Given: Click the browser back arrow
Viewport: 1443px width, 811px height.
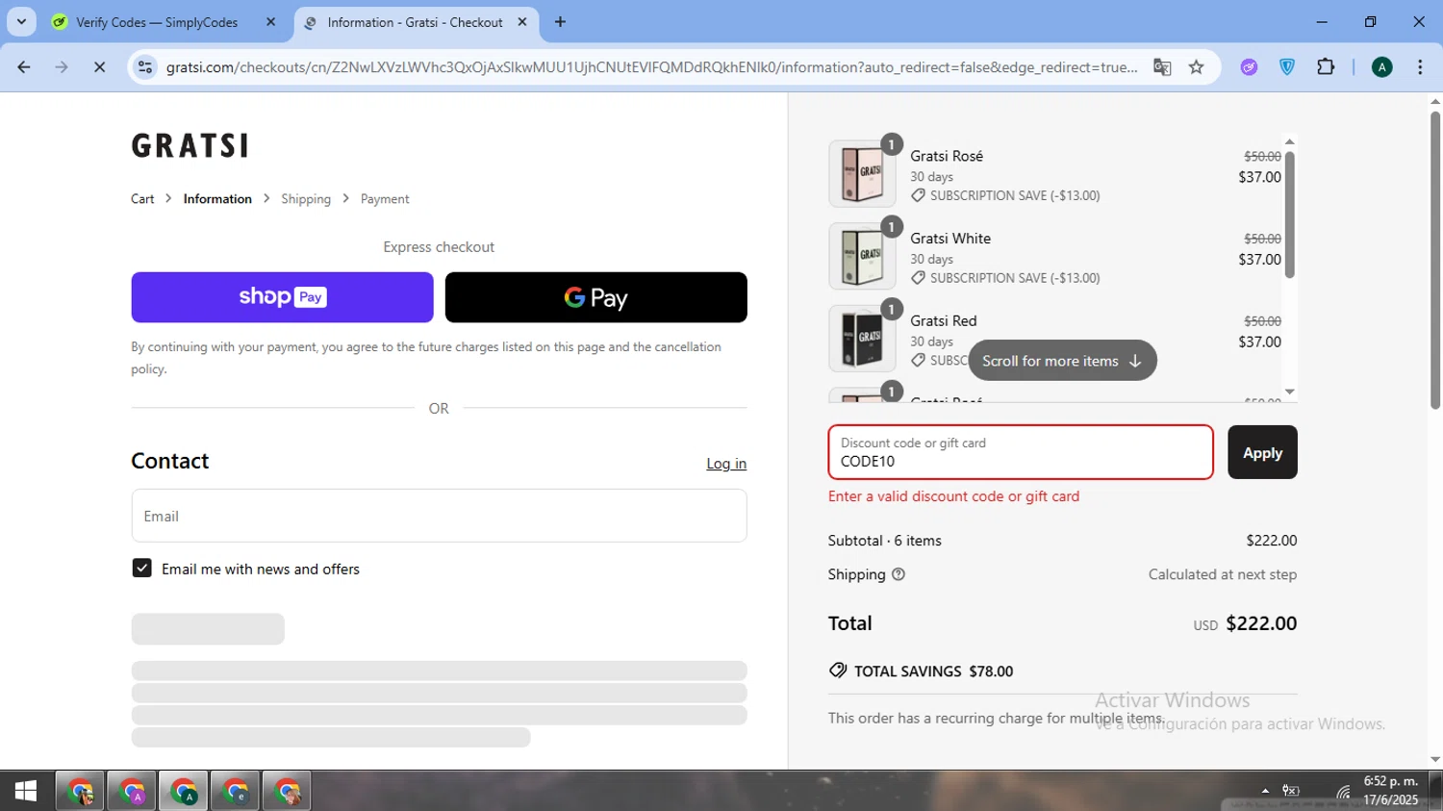Looking at the screenshot, I should tap(24, 67).
